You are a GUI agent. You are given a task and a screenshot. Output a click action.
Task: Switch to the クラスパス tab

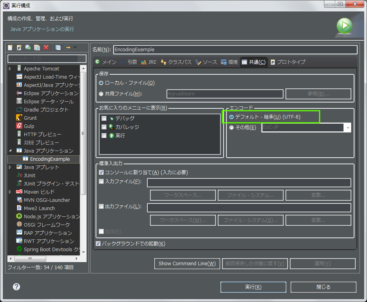[x=176, y=62]
